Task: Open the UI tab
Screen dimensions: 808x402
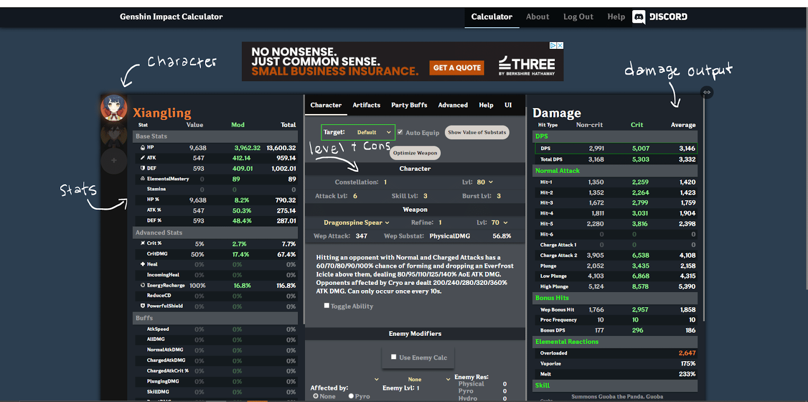Action: 508,105
